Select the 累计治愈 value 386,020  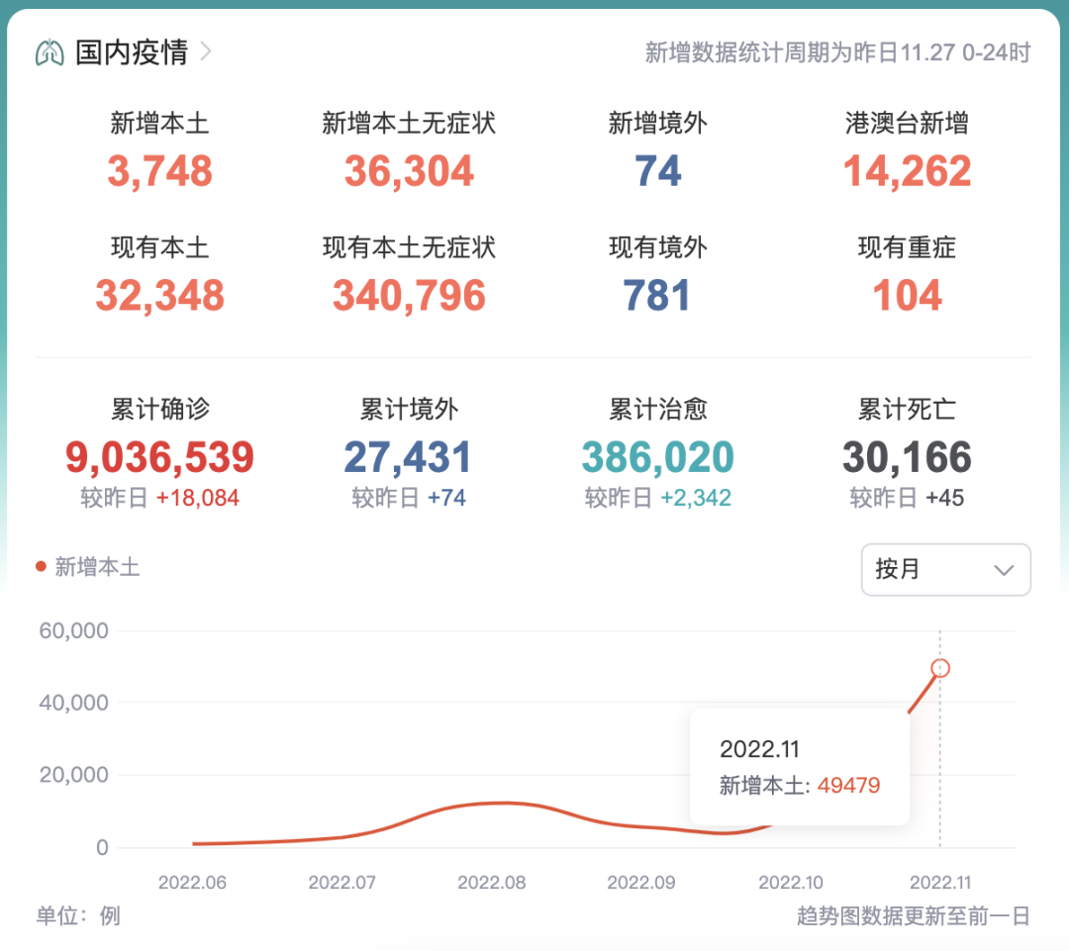click(x=657, y=457)
